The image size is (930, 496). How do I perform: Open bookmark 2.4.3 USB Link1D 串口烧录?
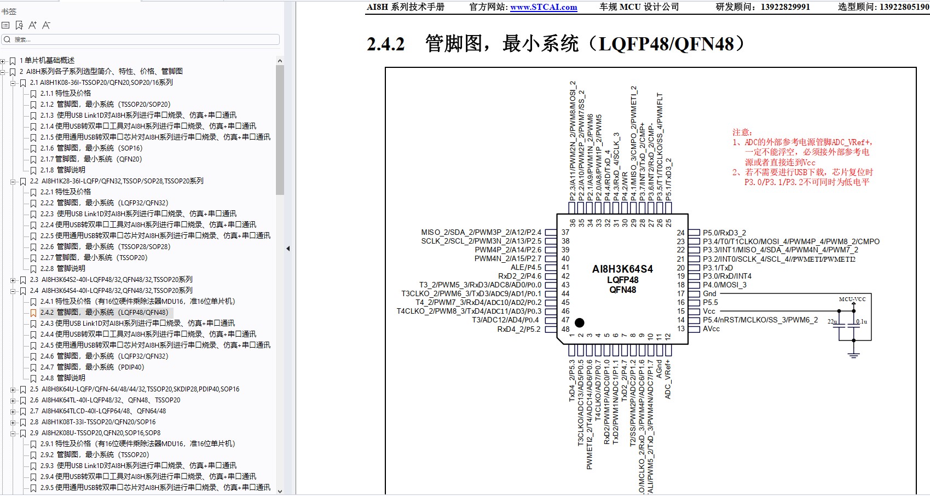click(137, 323)
